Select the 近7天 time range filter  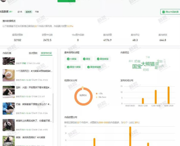tap(20, 12)
